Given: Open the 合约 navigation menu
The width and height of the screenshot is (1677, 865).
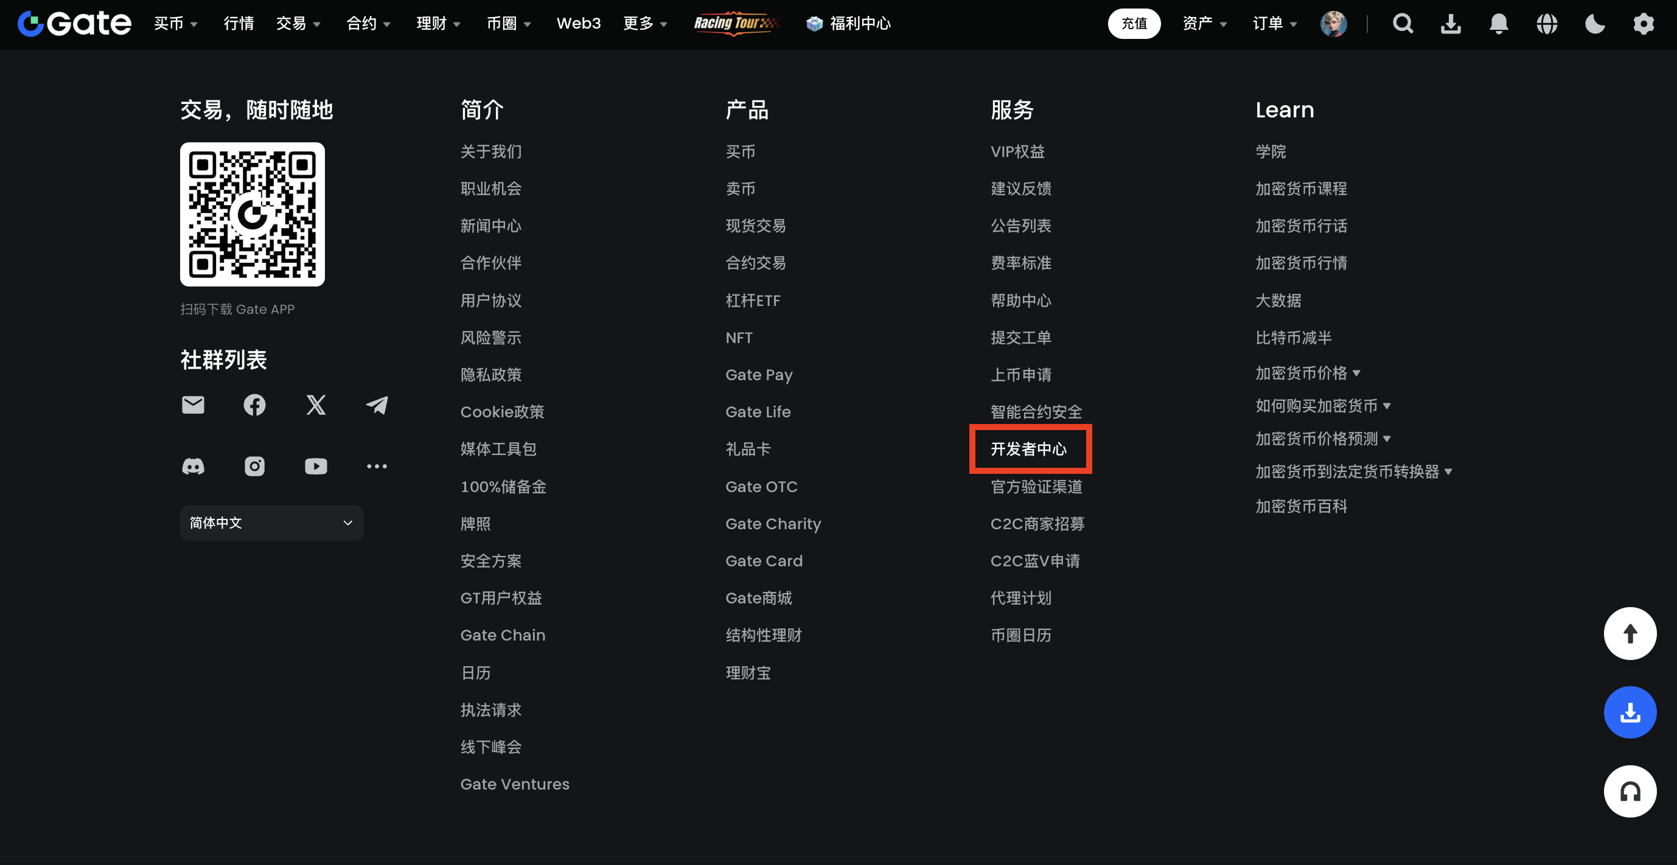Looking at the screenshot, I should tap(368, 24).
